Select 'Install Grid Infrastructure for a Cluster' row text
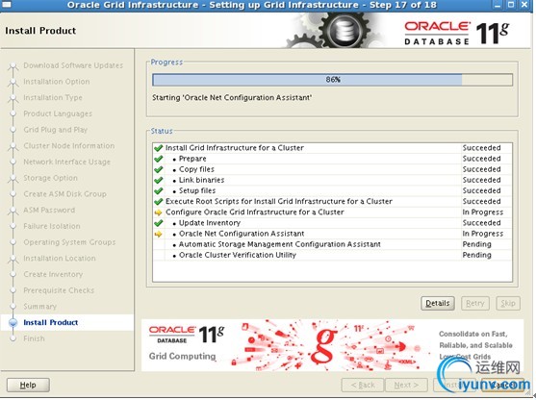The image size is (536, 400). point(235,148)
